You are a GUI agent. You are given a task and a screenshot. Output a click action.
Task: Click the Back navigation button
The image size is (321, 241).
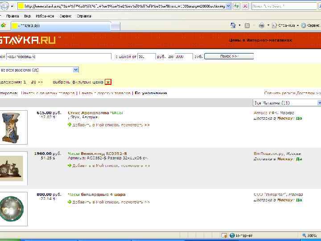pyautogui.click(x=4, y=6)
